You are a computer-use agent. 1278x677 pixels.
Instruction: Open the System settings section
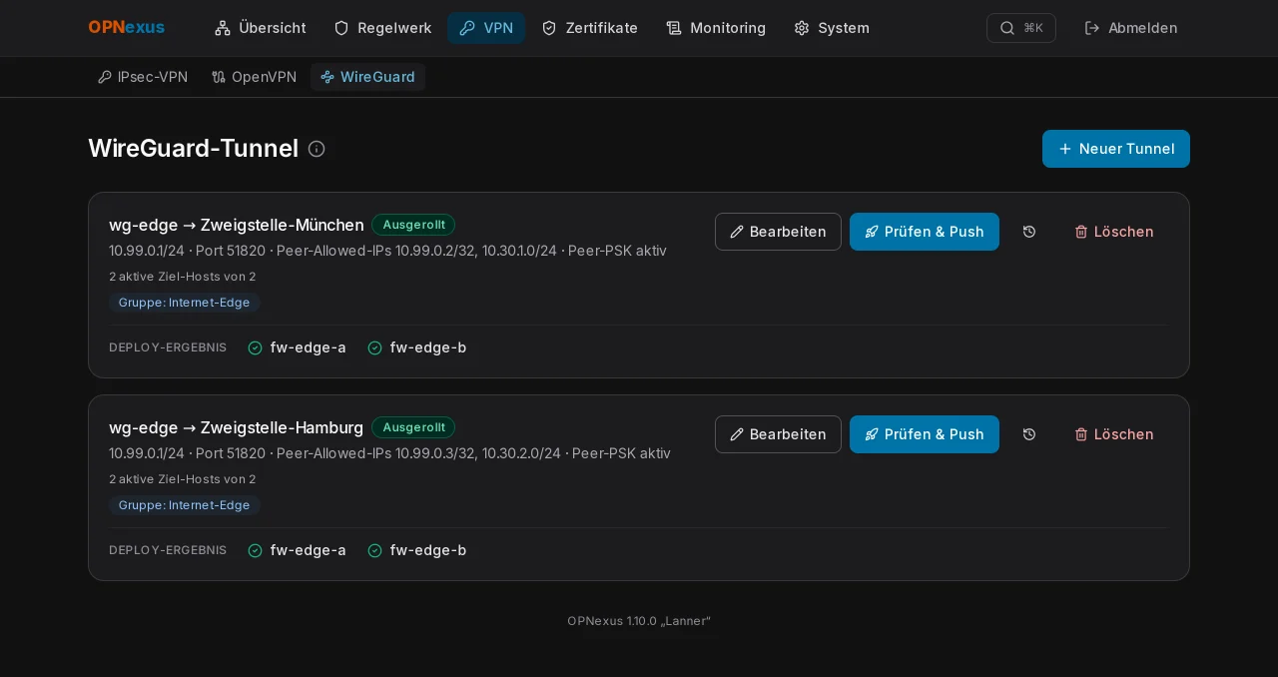832,28
